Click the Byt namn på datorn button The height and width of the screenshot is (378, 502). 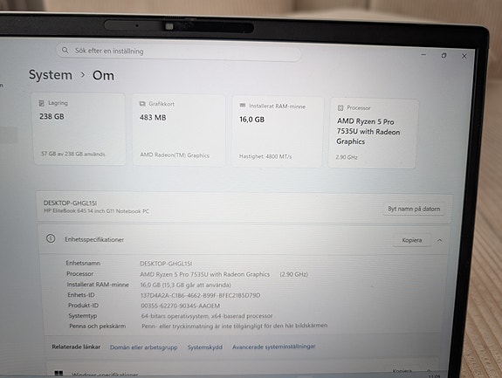(x=414, y=209)
